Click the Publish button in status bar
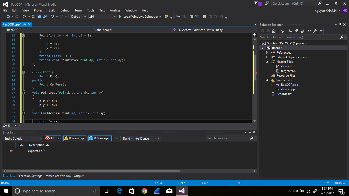Image resolution: width=349 pixels, height=196 pixels. [x=336, y=183]
